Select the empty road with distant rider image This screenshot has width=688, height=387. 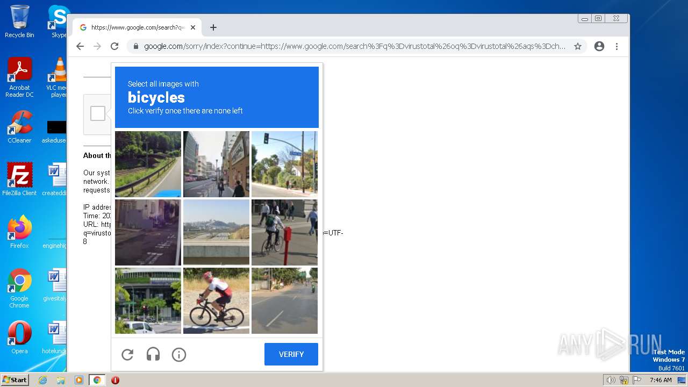click(x=284, y=300)
